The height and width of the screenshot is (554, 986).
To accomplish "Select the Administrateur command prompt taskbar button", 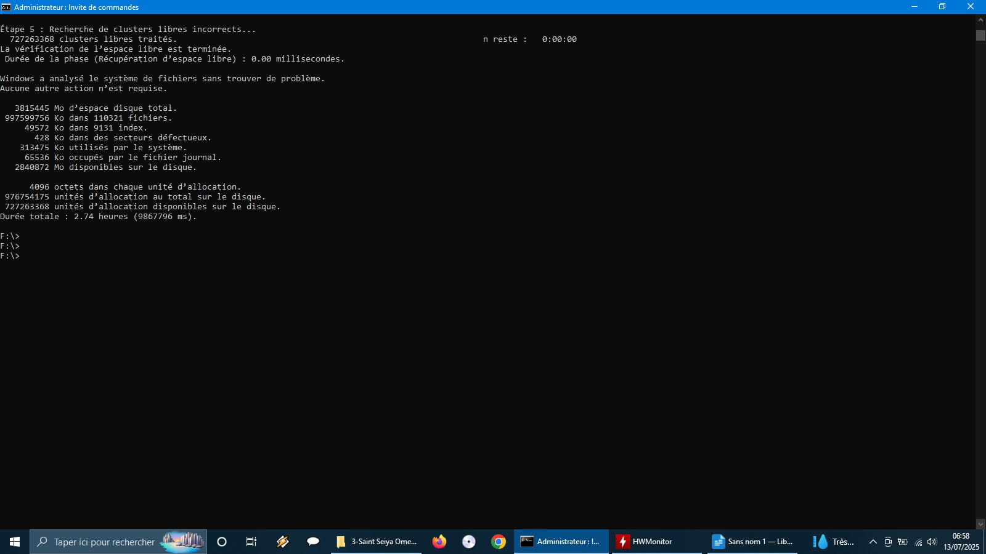I will 561,542.
